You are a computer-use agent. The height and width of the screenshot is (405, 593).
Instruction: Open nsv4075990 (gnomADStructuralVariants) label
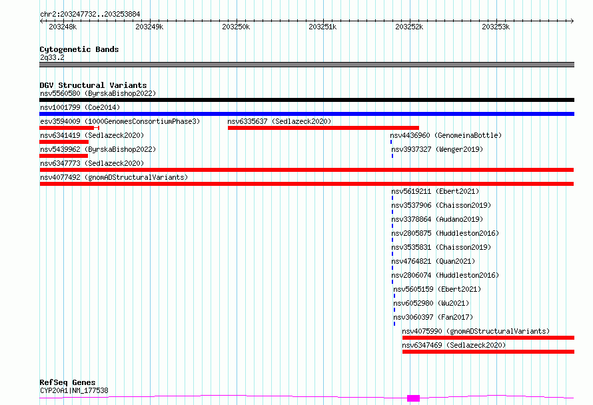tap(476, 331)
